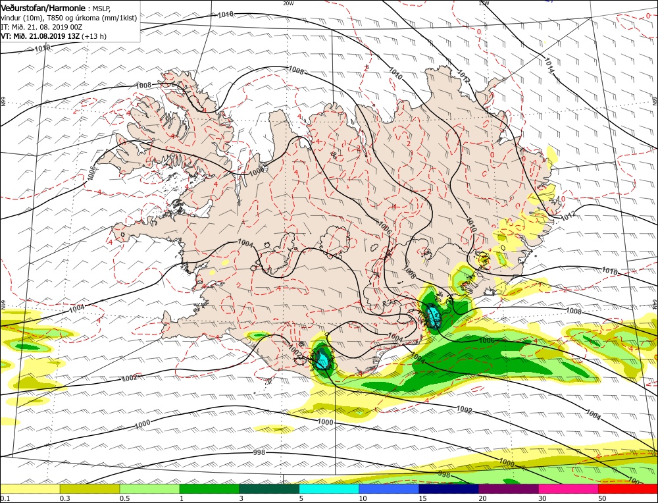Click legend value '0.5'
Image resolution: width=658 pixels, height=503 pixels.
click(x=124, y=498)
